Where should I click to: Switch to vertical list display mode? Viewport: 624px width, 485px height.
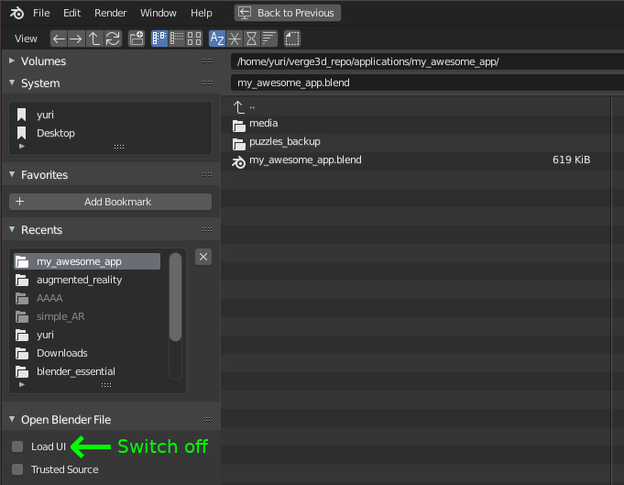tap(159, 39)
